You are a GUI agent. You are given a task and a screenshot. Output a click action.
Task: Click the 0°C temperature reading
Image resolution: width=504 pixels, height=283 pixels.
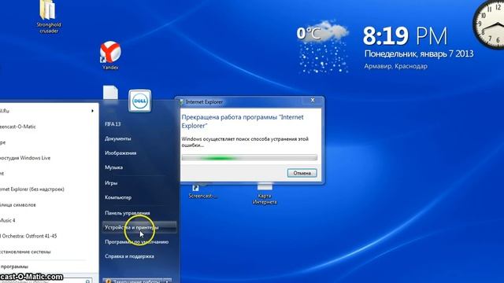click(309, 33)
